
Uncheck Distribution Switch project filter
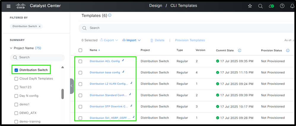(x=16, y=70)
